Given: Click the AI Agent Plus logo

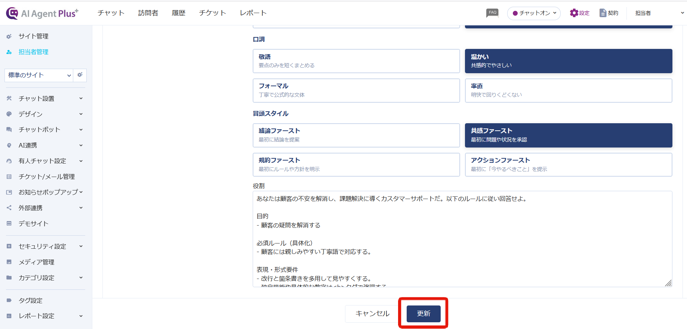Looking at the screenshot, I should [42, 13].
